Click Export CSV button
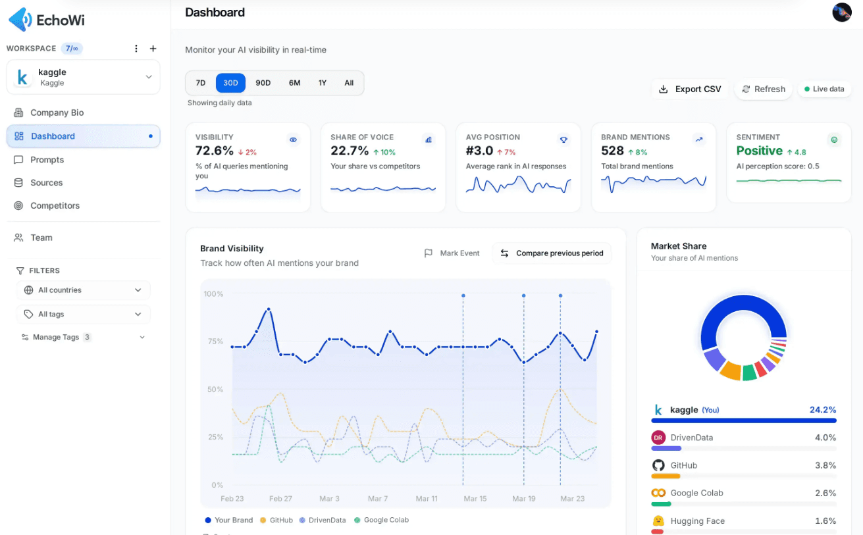863x535 pixels. point(690,89)
